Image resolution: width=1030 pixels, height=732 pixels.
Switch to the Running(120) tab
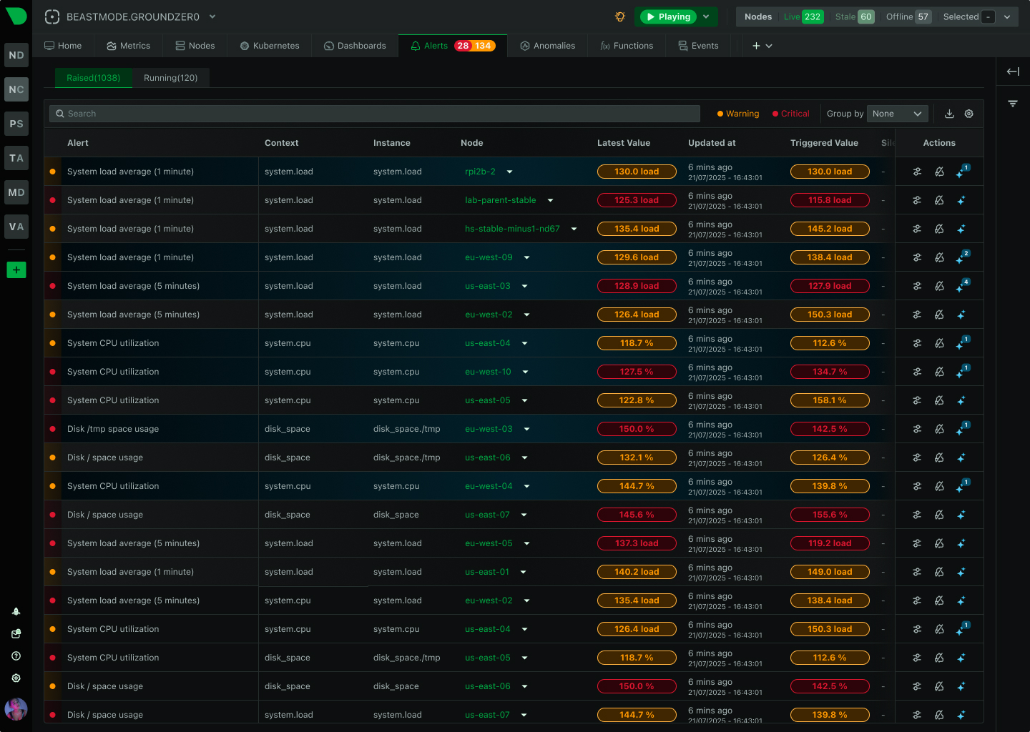171,78
